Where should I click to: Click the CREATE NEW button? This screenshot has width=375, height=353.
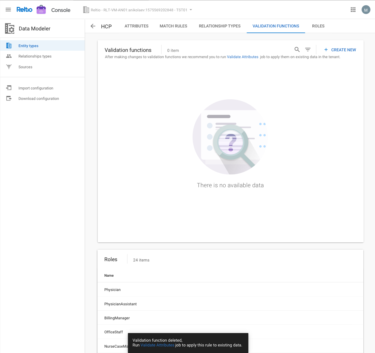tap(340, 50)
